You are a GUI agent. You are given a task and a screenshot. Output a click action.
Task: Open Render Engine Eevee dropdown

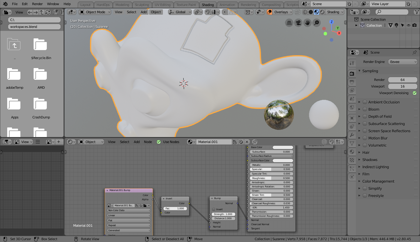(403, 62)
